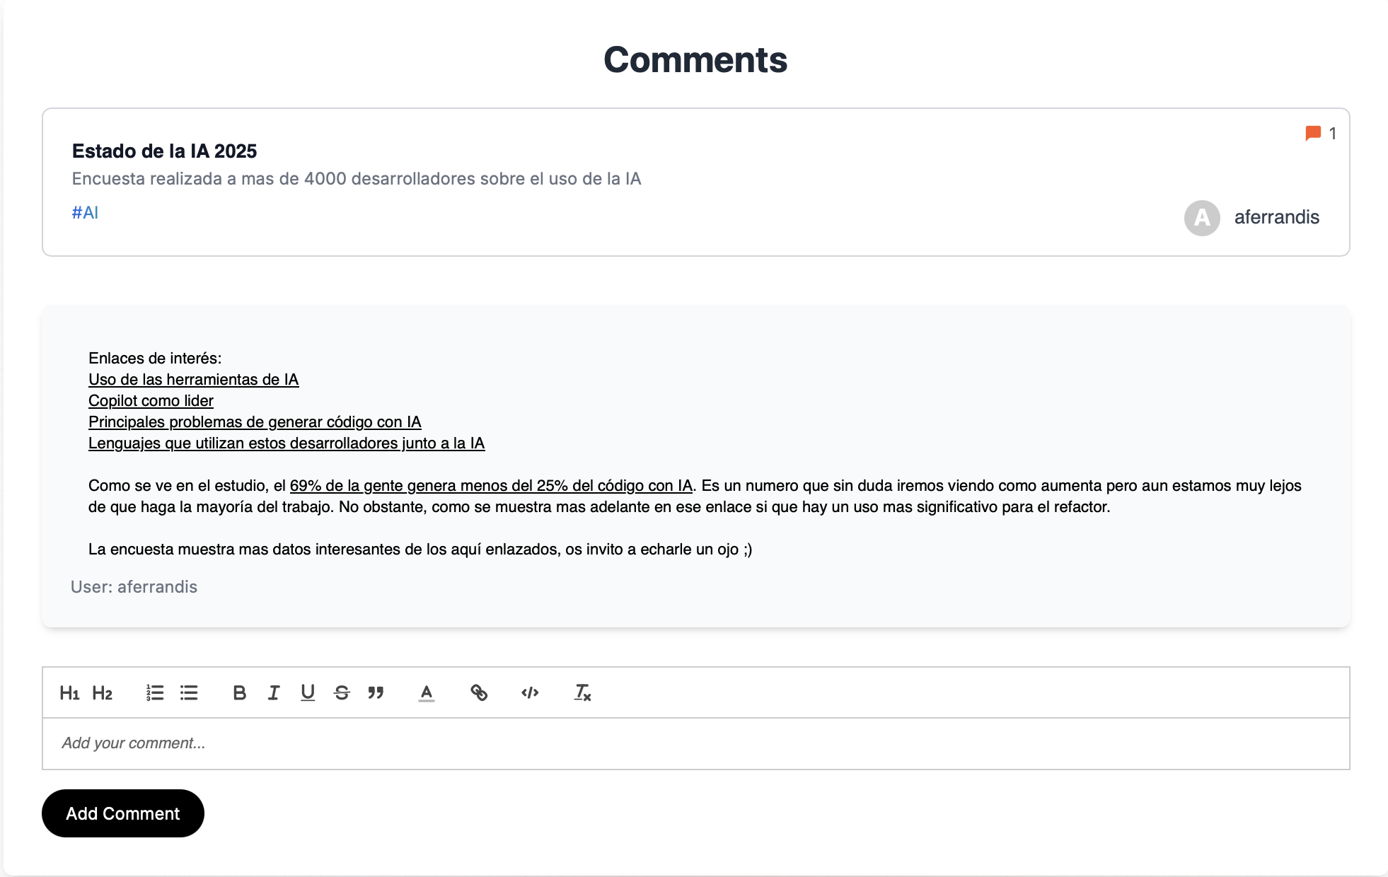
Task: Apply Heading 1 formatting in the editor
Action: [x=70, y=693]
